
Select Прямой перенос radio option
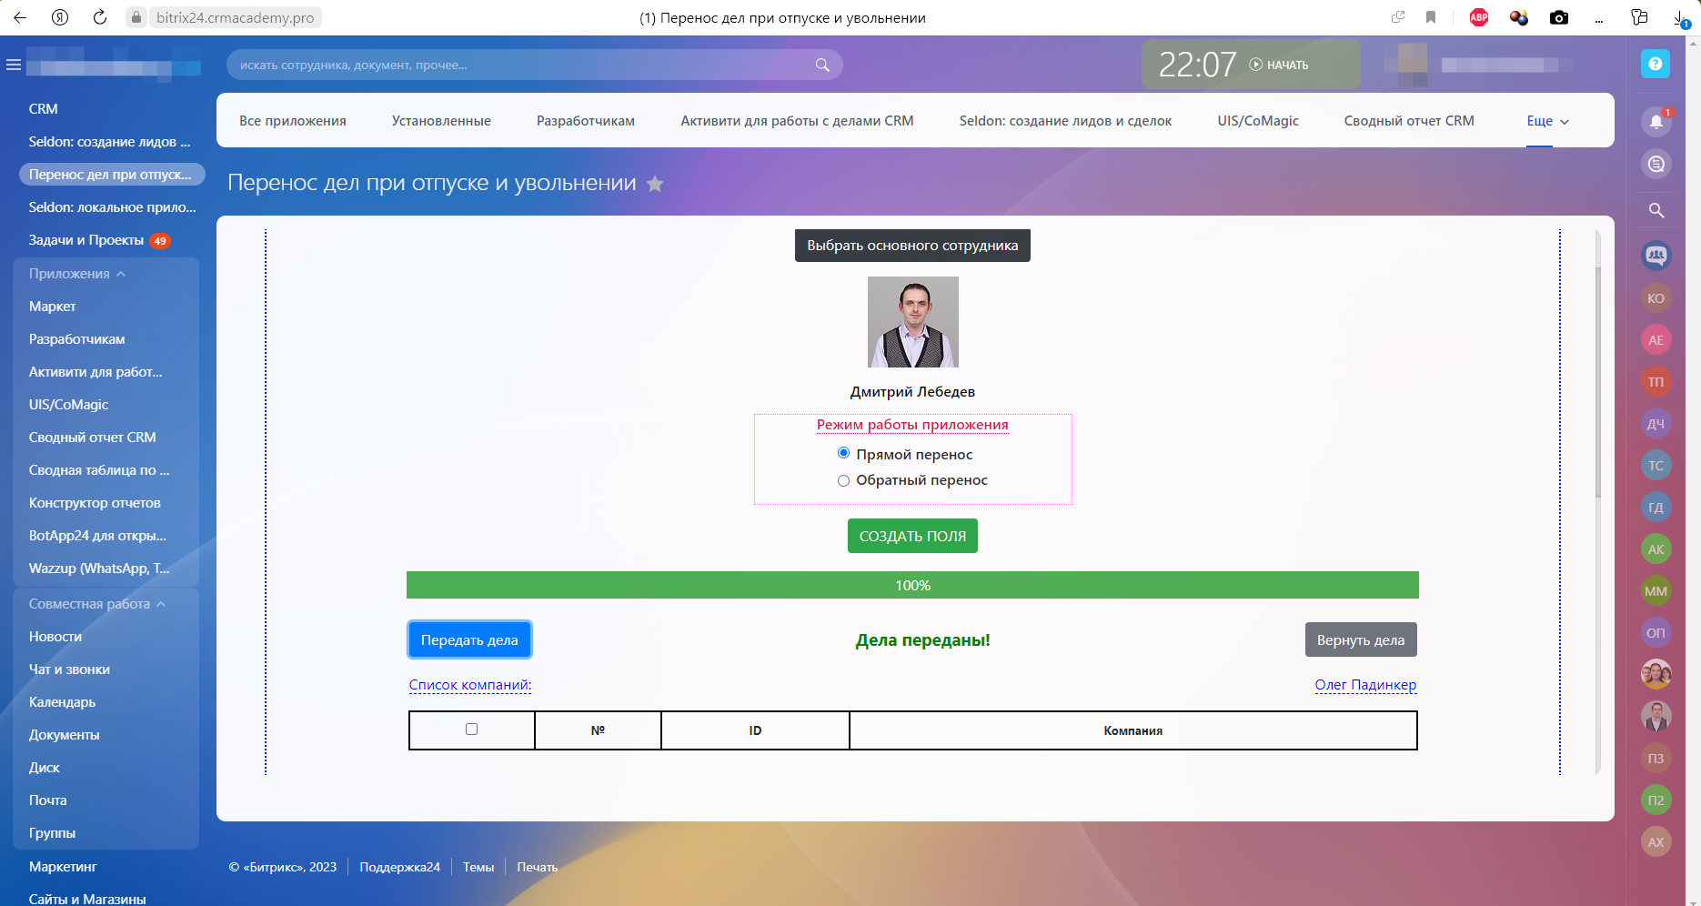(843, 453)
